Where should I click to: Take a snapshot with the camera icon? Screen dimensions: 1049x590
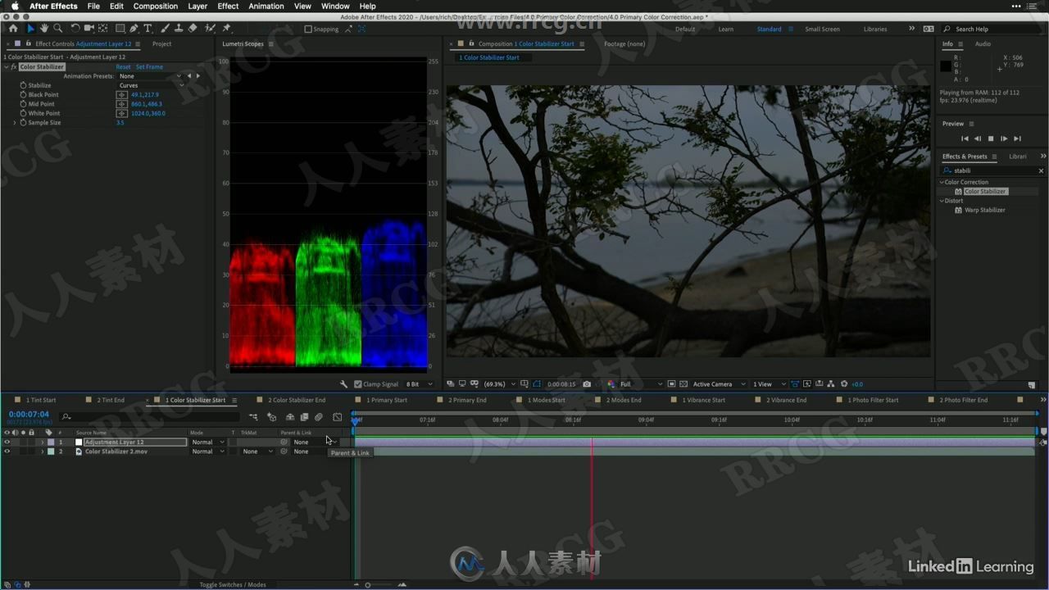[x=587, y=384]
